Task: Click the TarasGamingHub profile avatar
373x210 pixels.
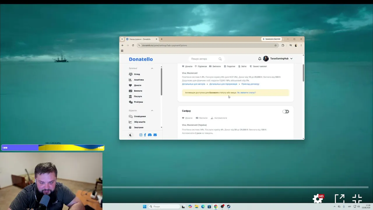Action: pyautogui.click(x=266, y=59)
